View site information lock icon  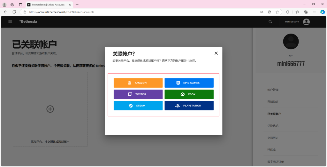25,12
